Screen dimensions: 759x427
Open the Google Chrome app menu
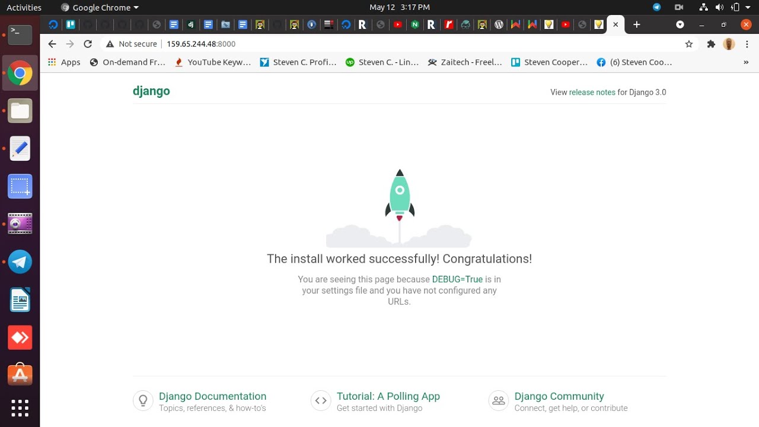coord(100,7)
